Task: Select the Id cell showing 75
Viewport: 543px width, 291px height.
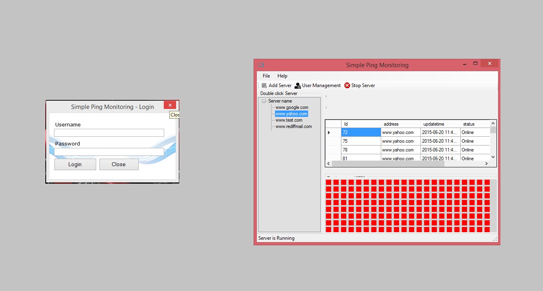Action: click(x=361, y=141)
